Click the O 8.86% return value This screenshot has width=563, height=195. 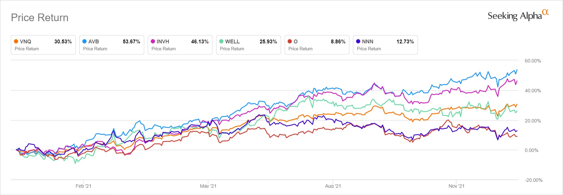(338, 42)
